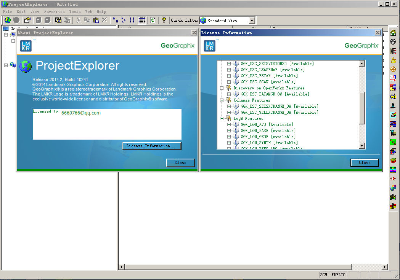The height and width of the screenshot is (280, 400).
Task: Click Close in License Information dialog
Action: click(365, 163)
